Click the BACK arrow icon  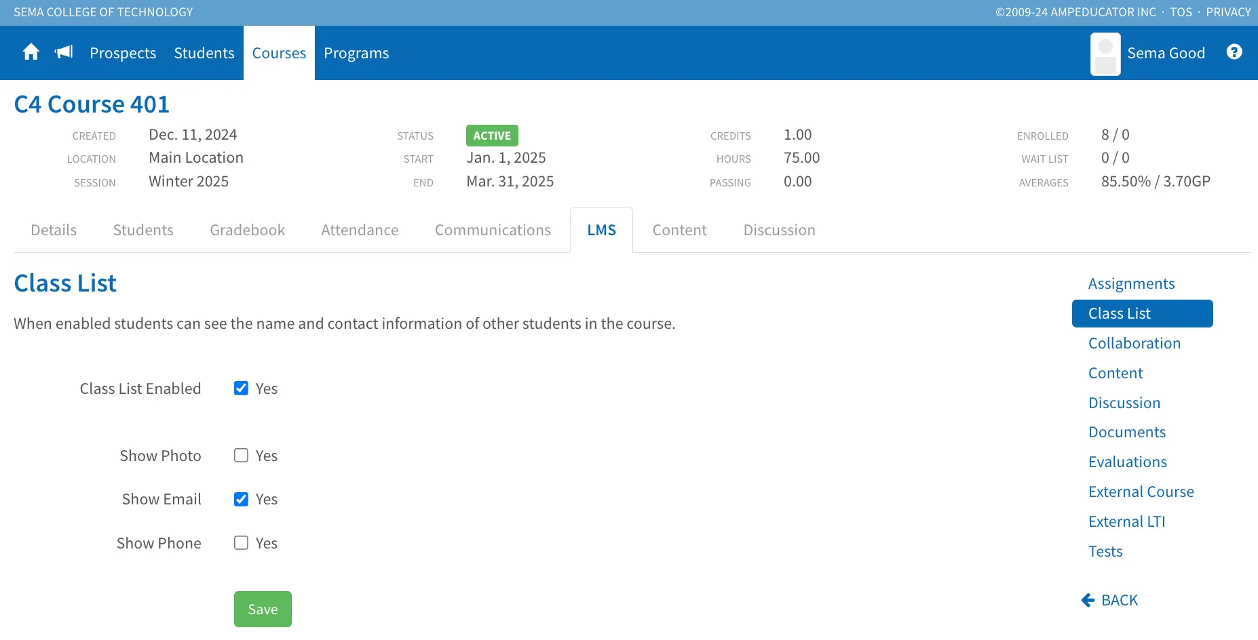coord(1088,600)
